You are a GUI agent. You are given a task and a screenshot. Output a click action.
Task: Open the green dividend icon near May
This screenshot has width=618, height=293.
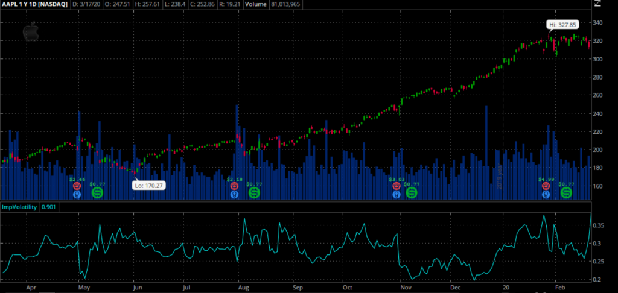97,192
